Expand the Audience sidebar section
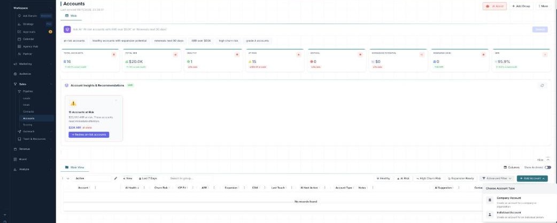Image resolution: width=557 pixels, height=223 pixels. (x=33, y=74)
